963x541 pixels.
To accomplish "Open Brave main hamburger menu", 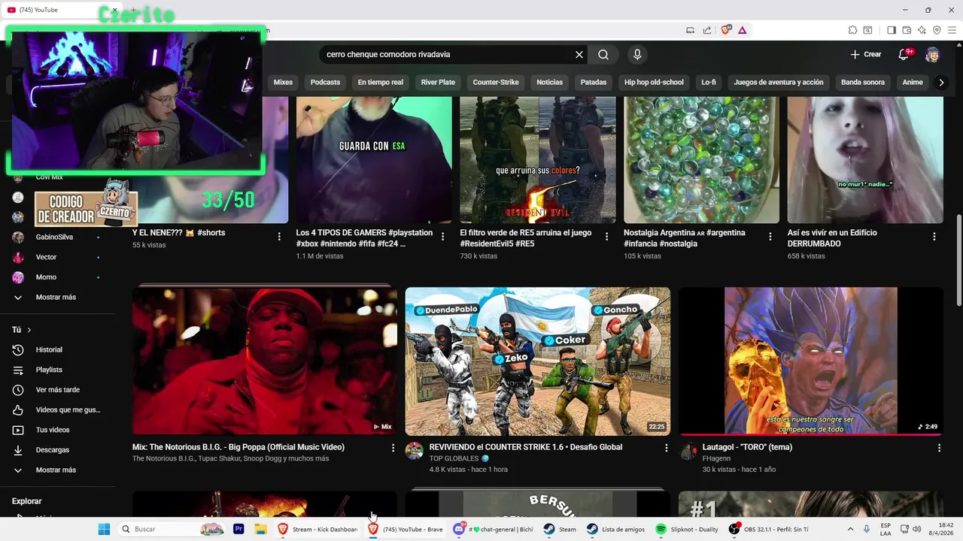I will (x=952, y=30).
